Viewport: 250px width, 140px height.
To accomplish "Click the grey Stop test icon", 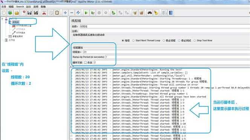I will (99, 13).
